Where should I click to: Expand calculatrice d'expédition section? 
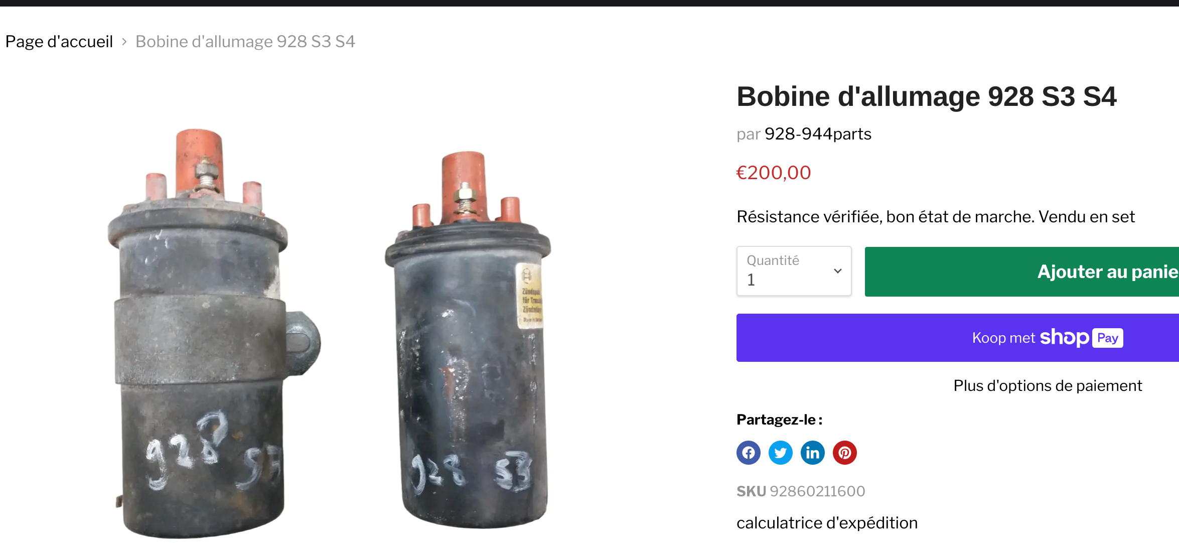(827, 523)
